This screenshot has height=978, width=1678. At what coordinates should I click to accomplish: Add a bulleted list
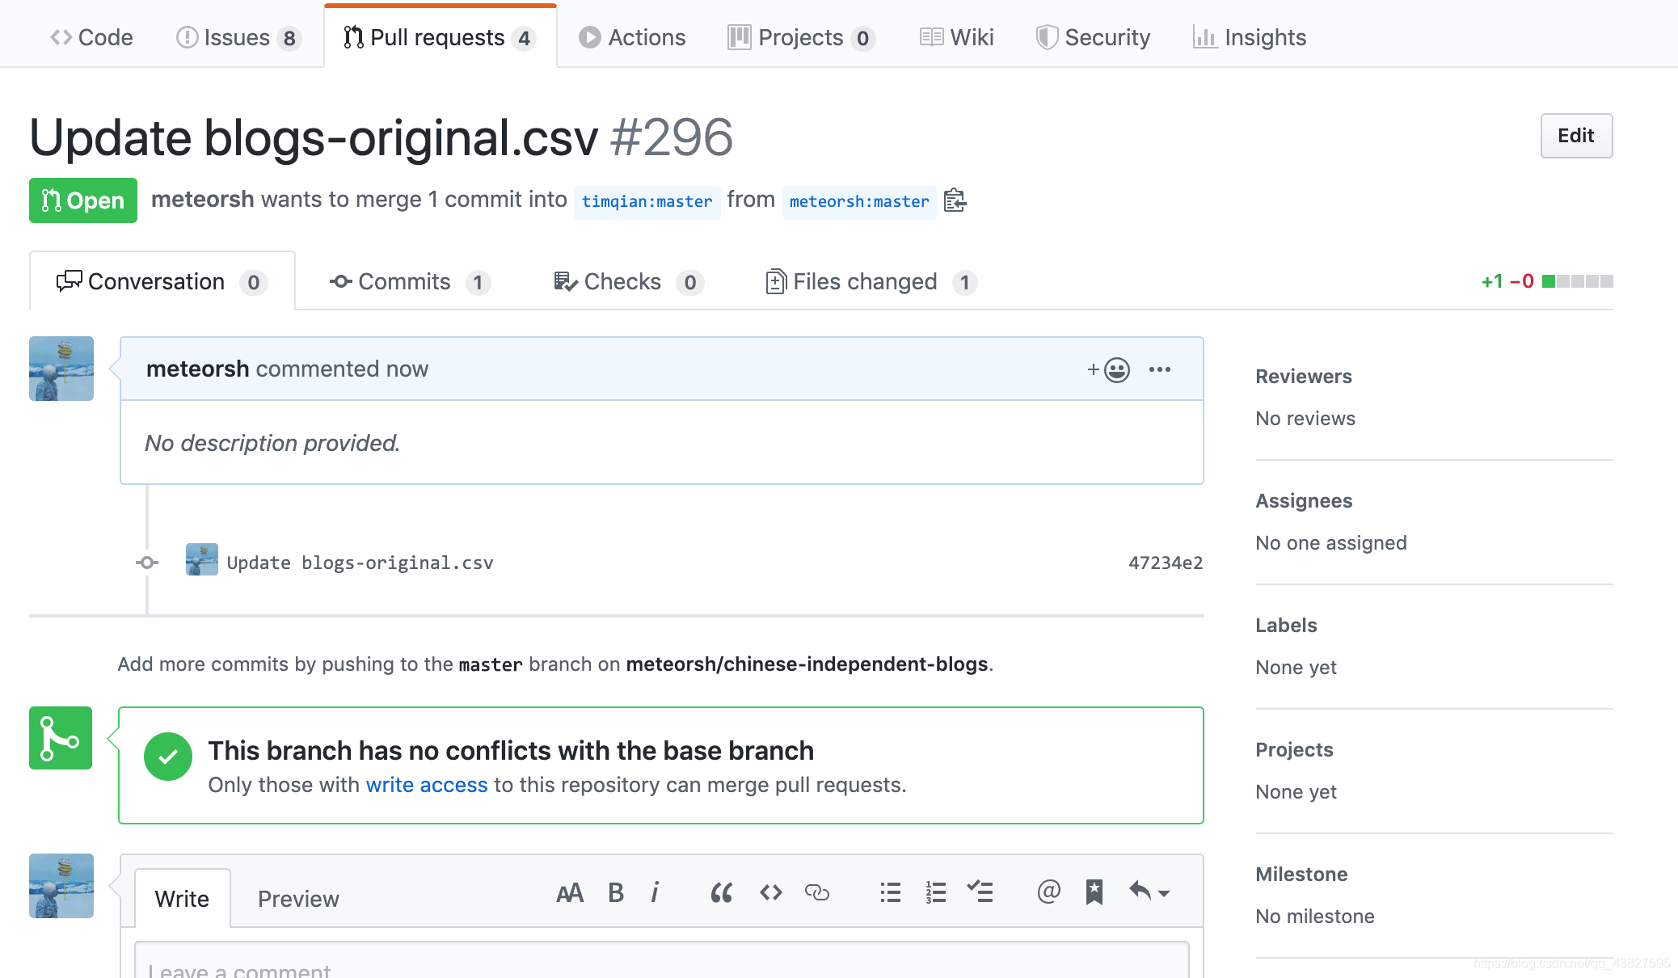tap(890, 892)
